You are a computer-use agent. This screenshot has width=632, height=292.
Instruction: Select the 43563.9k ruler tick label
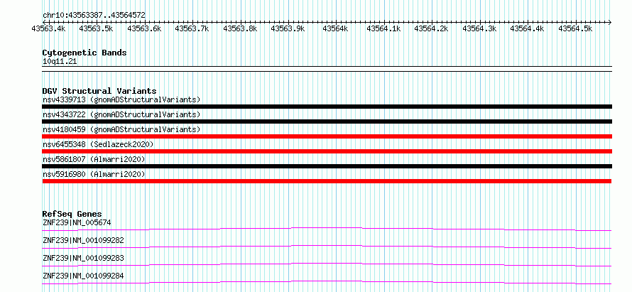[288, 28]
